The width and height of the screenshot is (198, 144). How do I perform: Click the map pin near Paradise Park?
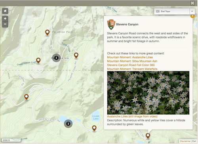click(x=47, y=32)
